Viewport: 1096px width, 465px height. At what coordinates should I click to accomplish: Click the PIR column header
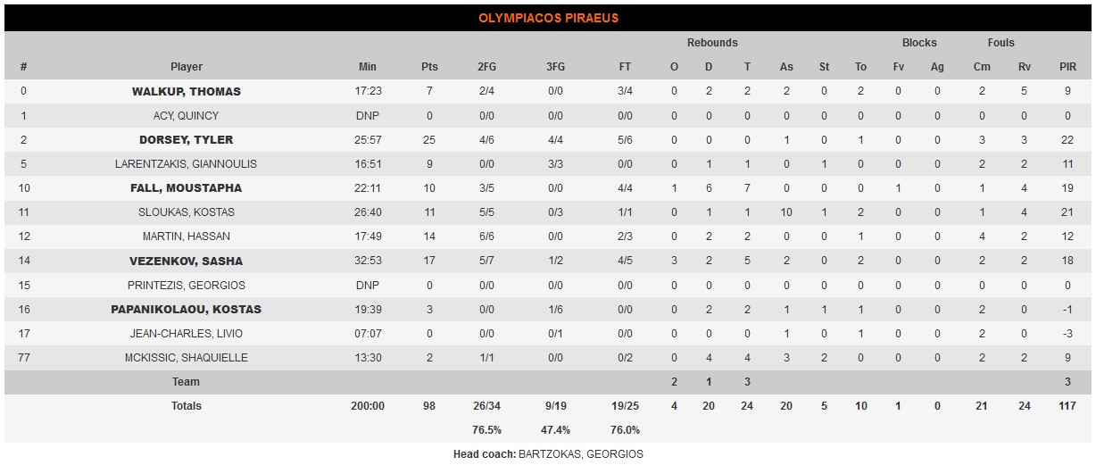click(1067, 67)
